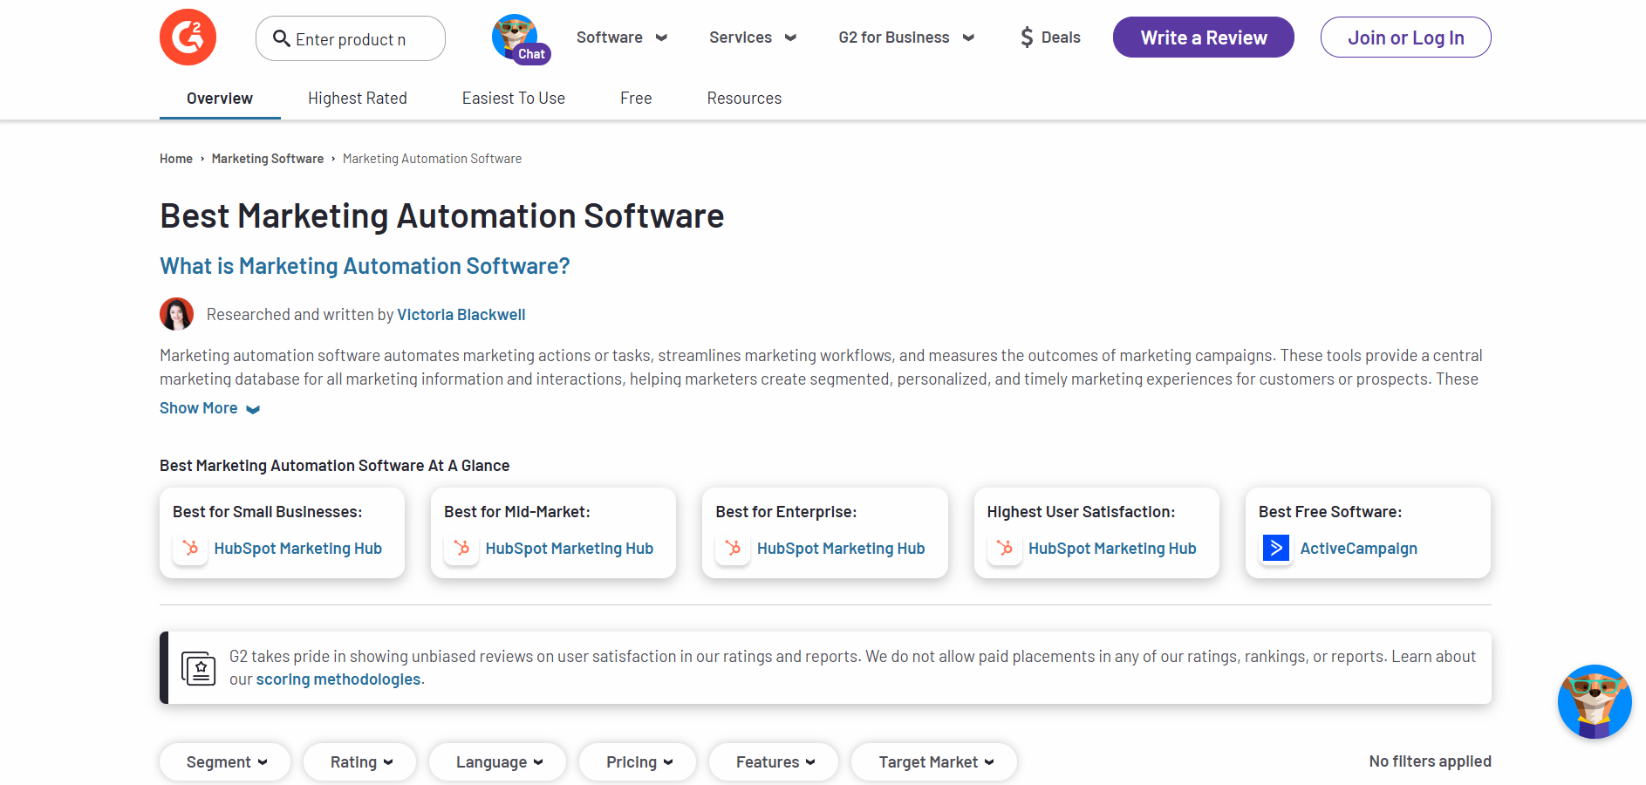Go to Home breadcrumb
The height and width of the screenshot is (785, 1646).
(176, 159)
